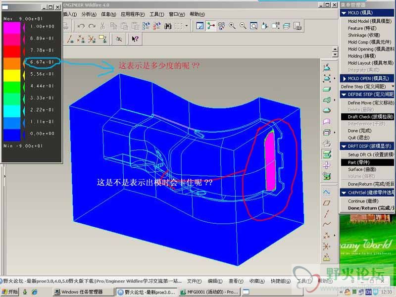Click the context help cursor icon
The width and height of the screenshot is (396, 297).
point(135,39)
